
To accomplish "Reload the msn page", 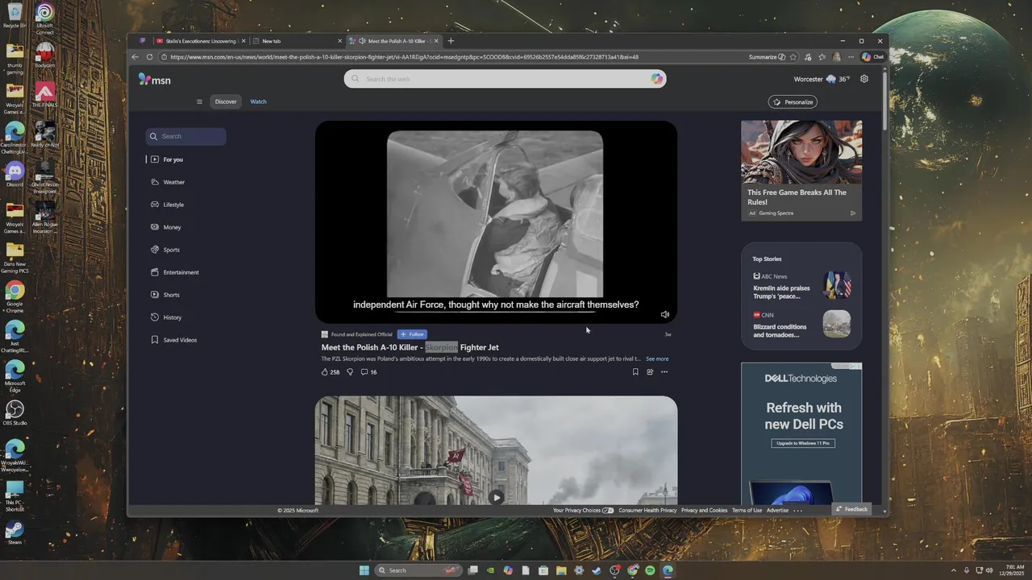I will click(149, 57).
